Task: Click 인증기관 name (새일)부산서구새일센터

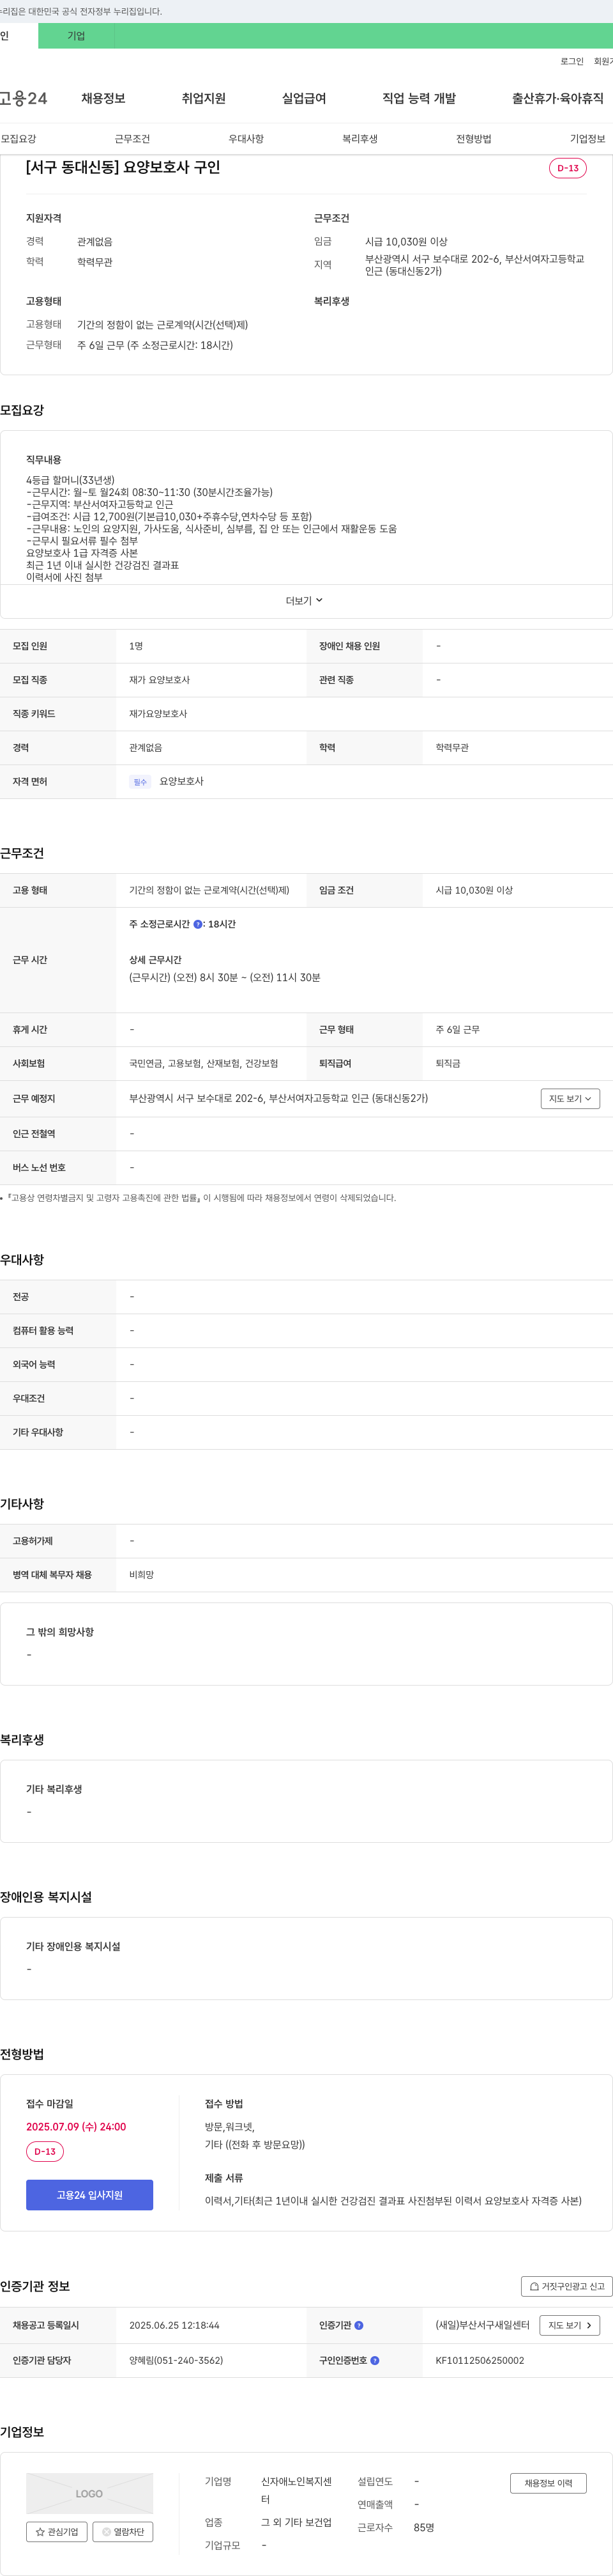Action: (x=482, y=2325)
